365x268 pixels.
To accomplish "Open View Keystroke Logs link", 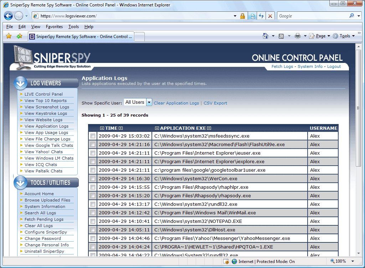I will [46, 113].
